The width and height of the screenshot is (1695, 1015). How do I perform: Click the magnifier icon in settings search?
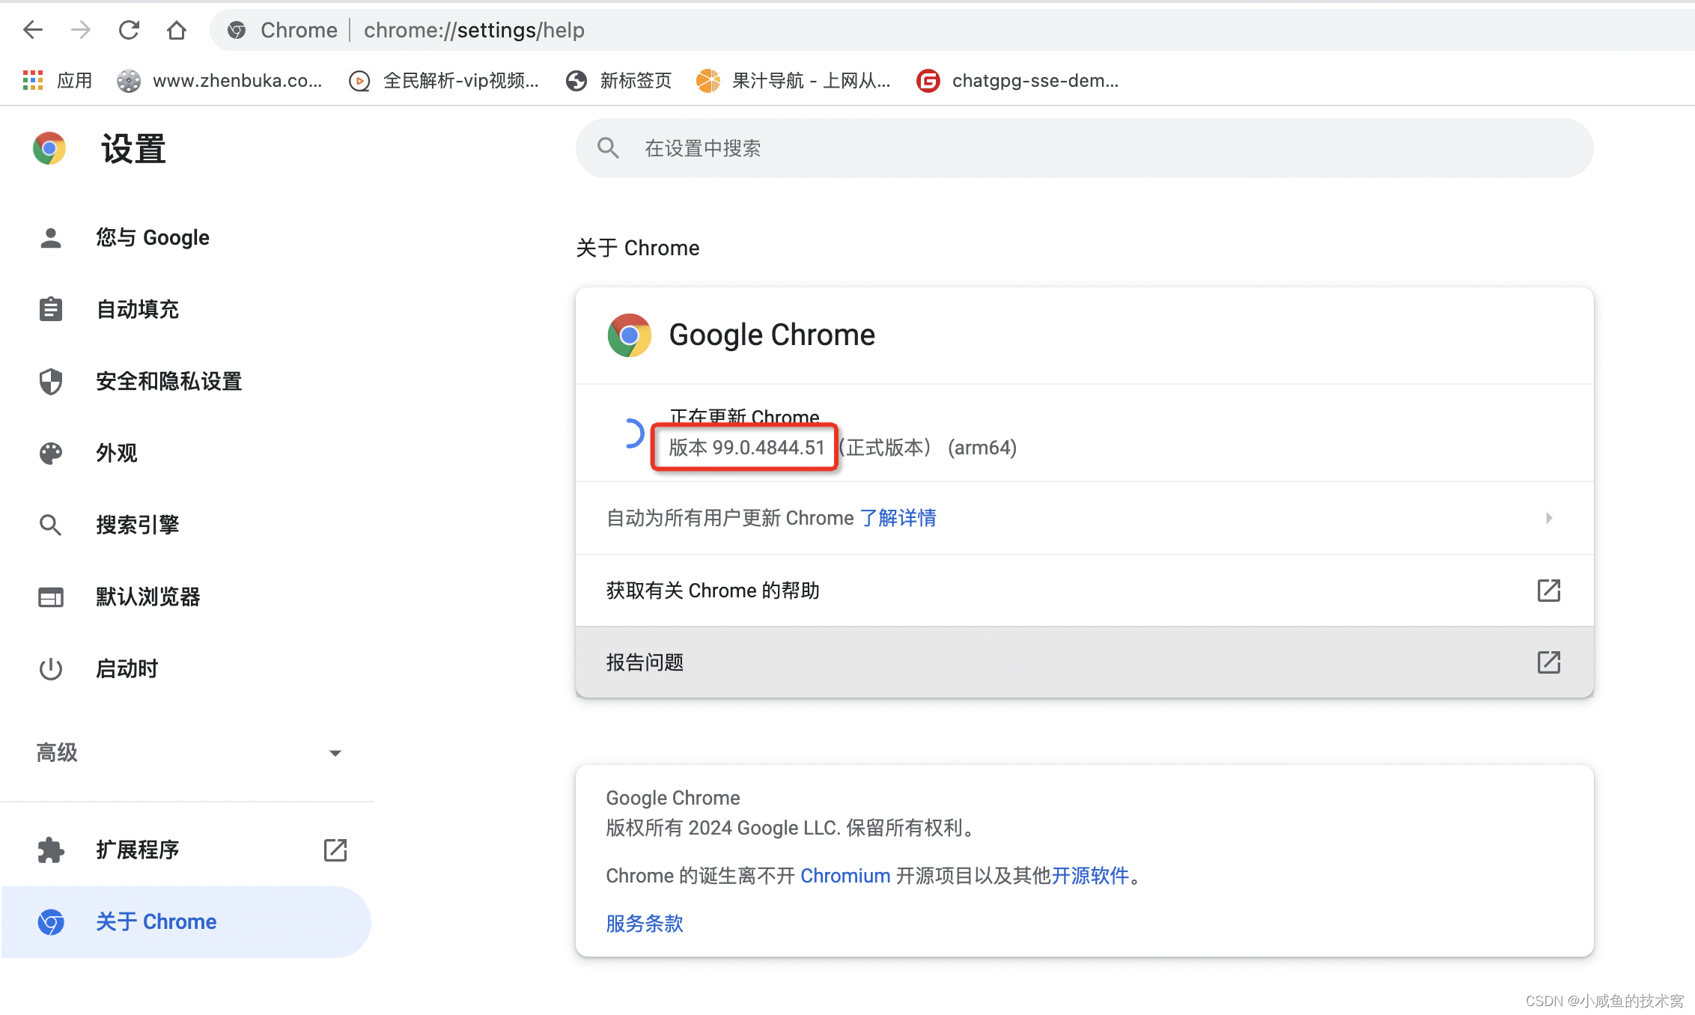(608, 148)
